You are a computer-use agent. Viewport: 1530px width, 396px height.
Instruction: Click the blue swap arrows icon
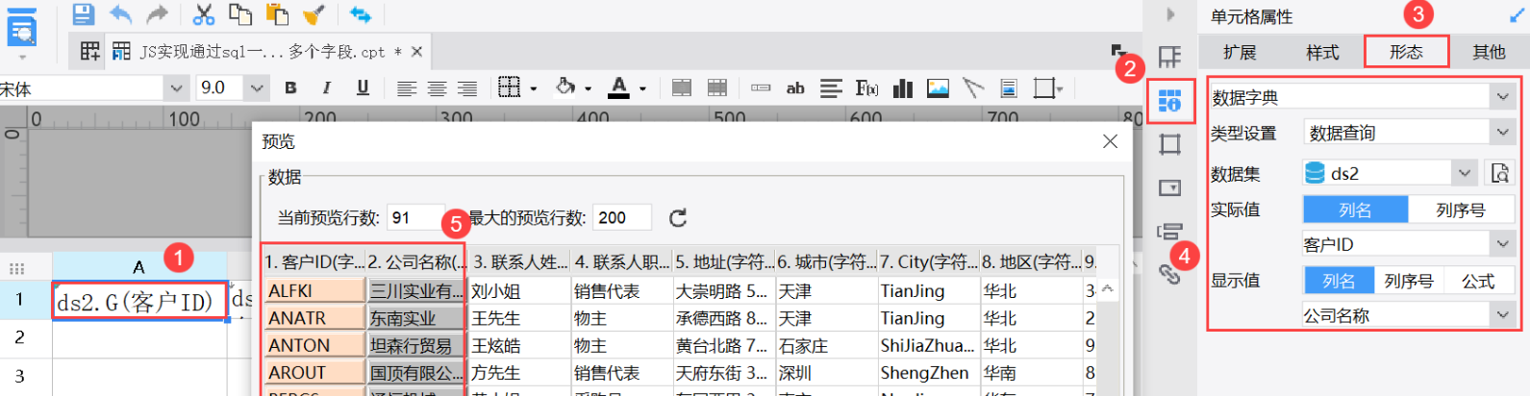click(x=360, y=14)
